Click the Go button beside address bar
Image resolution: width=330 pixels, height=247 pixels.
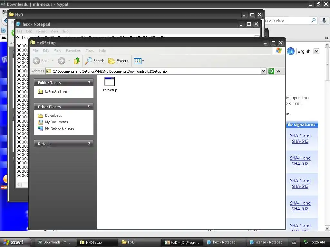click(275, 71)
